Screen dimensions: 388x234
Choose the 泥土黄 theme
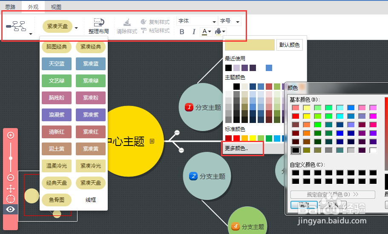[57, 149]
